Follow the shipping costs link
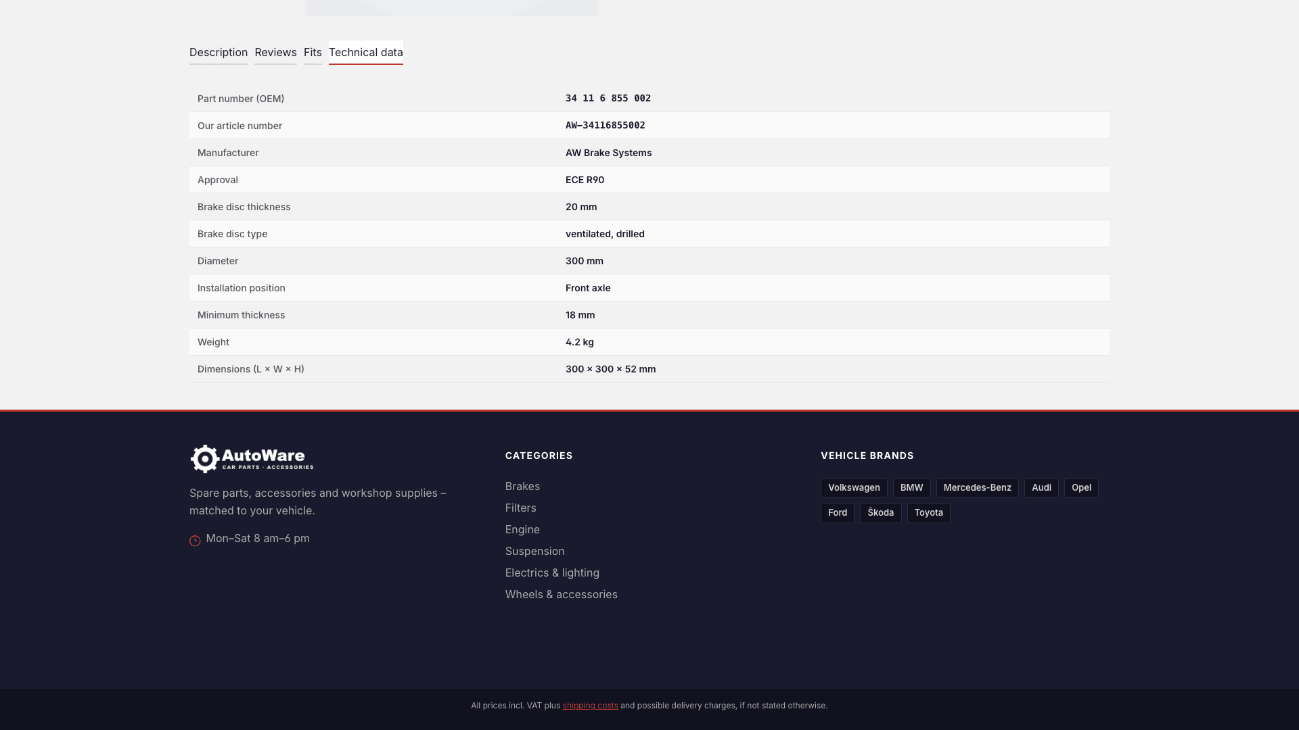 (x=590, y=706)
